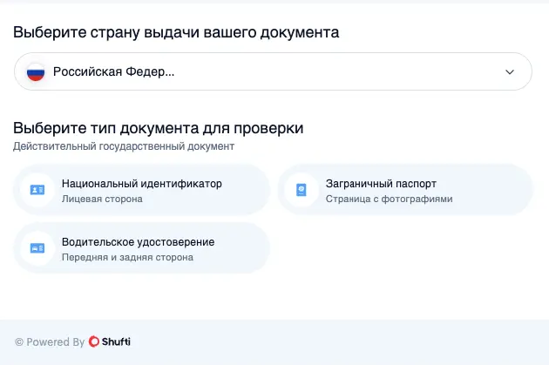Click the "Выберите тип документа для проверки" heading

click(159, 128)
